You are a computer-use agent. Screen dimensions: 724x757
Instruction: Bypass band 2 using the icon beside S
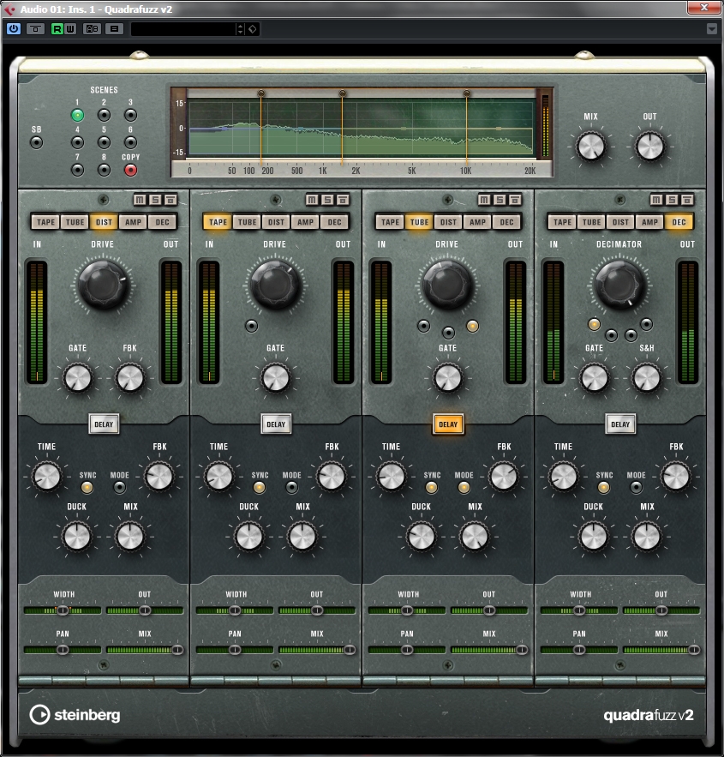[x=343, y=200]
